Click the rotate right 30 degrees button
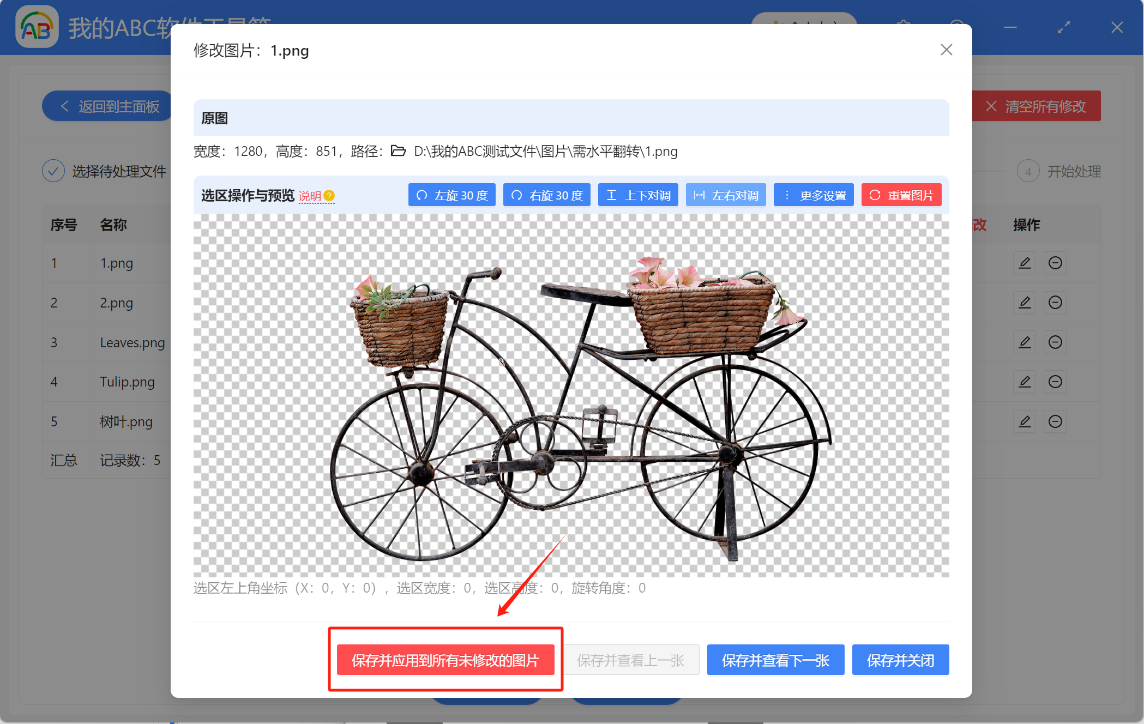The height and width of the screenshot is (724, 1144). coord(546,195)
